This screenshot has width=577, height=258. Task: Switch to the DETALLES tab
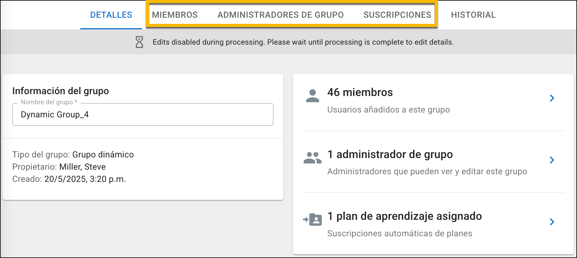point(111,15)
